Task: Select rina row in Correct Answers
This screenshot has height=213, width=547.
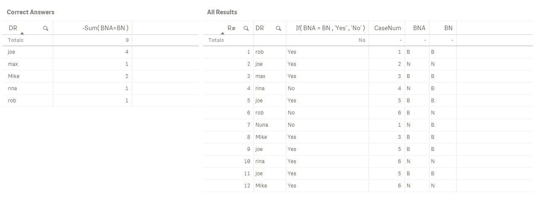Action: click(12, 88)
